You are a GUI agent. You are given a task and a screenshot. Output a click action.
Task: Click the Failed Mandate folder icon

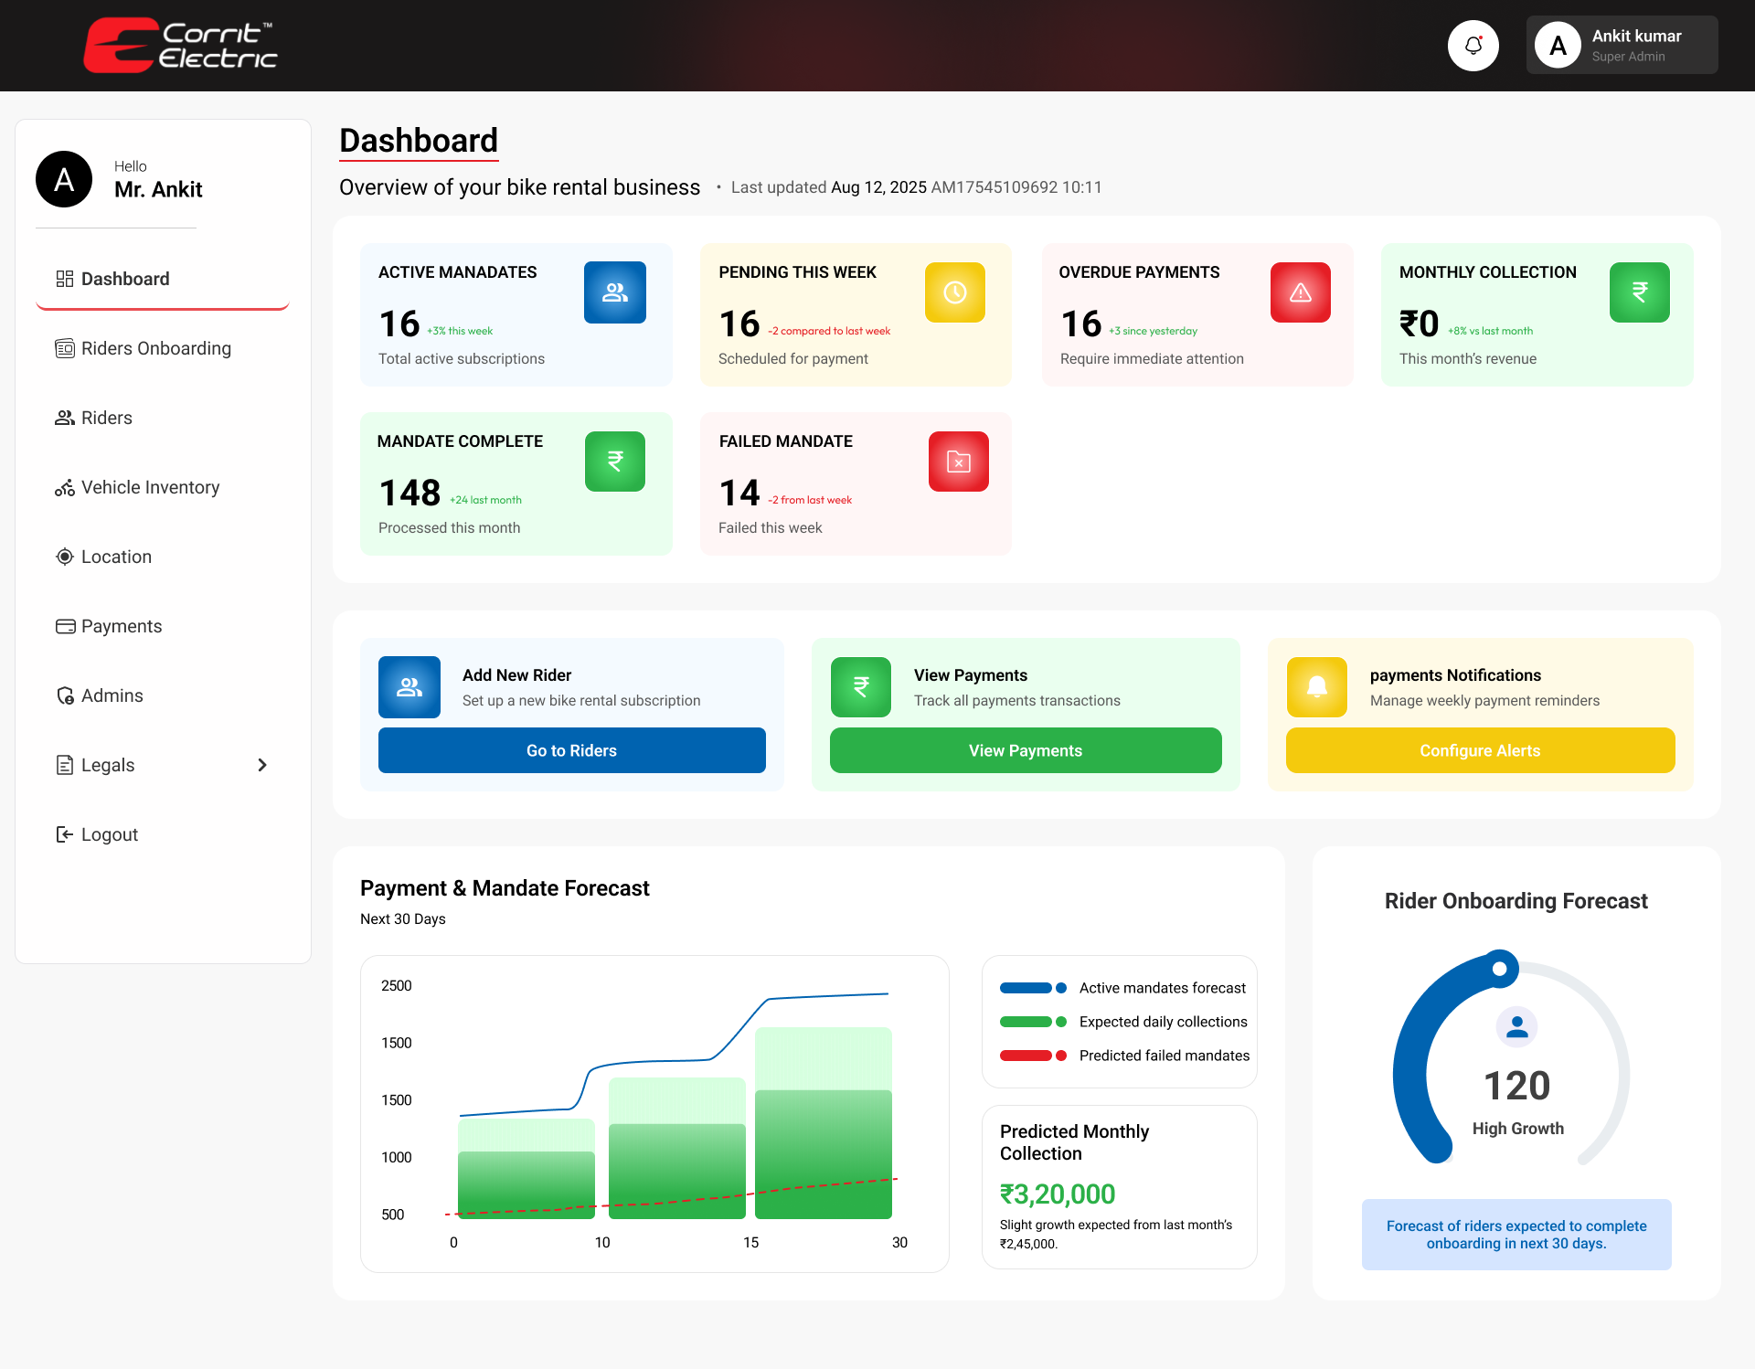pos(959,462)
